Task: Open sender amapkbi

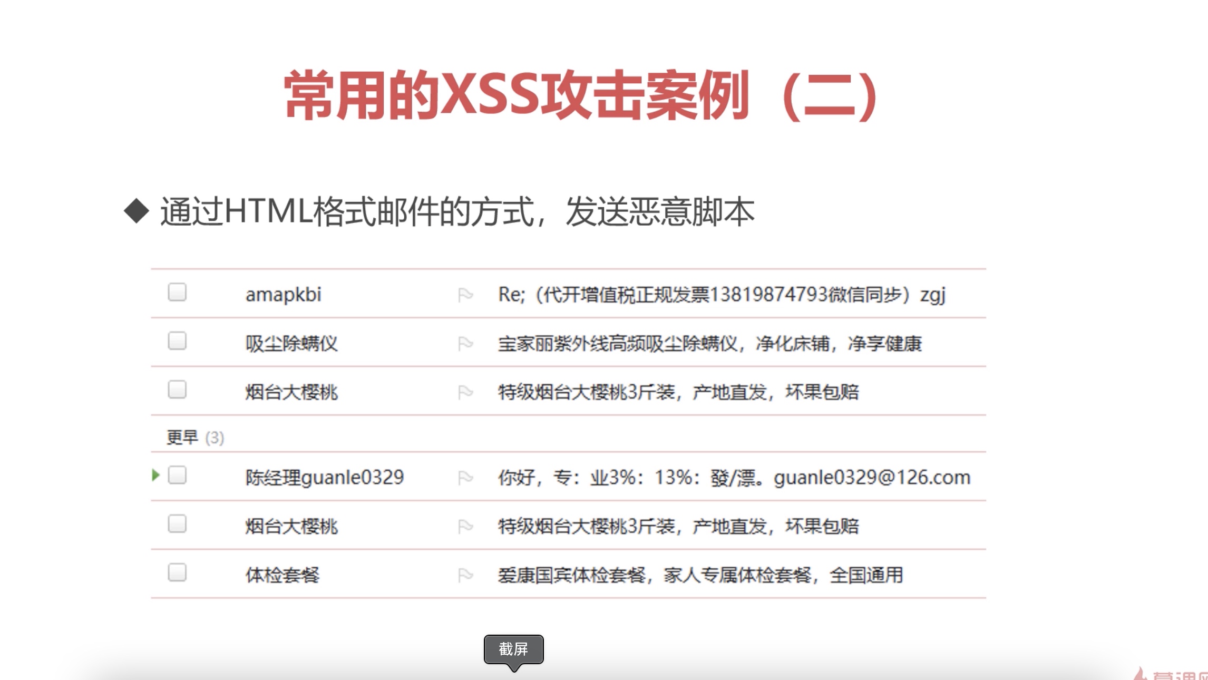Action: (283, 295)
